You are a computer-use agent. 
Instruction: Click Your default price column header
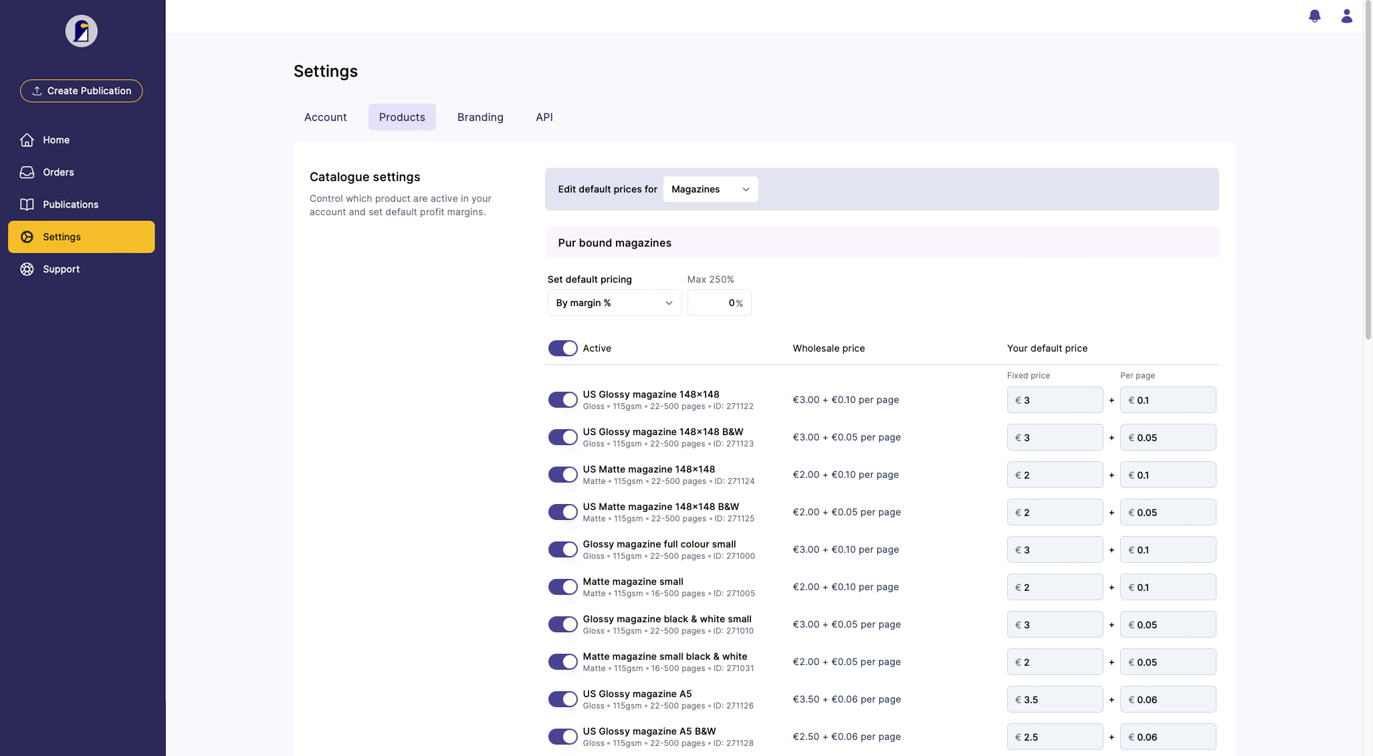pos(1047,348)
